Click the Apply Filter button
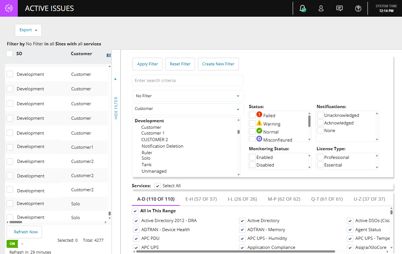Viewport: 402px width, 254px height. [x=147, y=64]
